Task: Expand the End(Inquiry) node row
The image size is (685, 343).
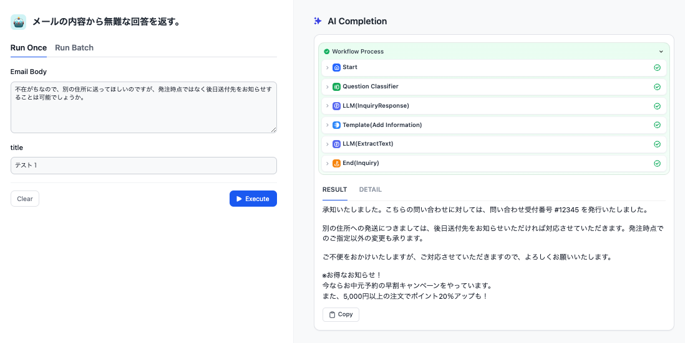Action: pos(327,164)
